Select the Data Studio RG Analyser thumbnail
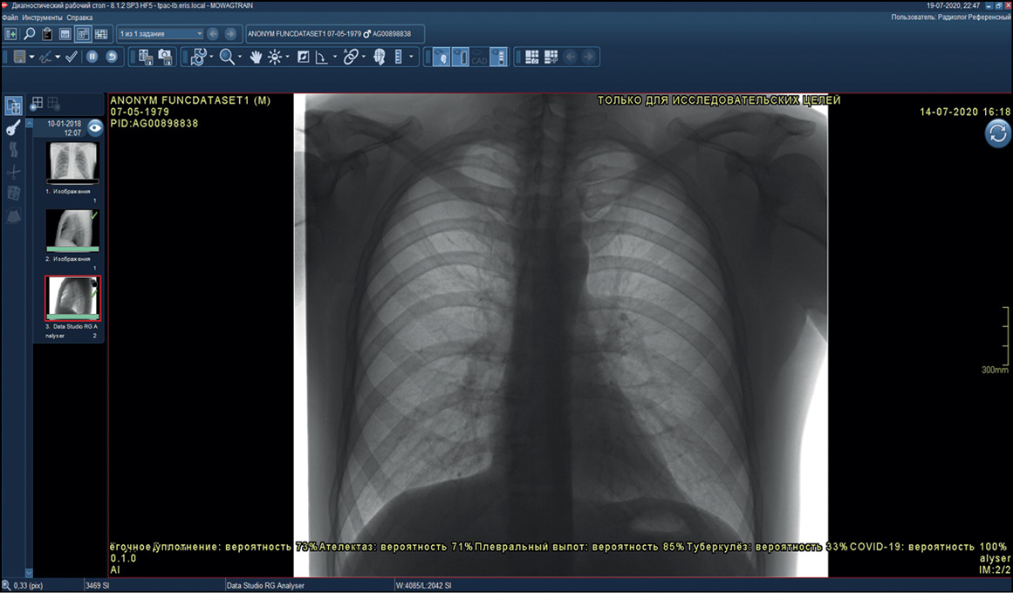This screenshot has width=1013, height=593. coord(72,297)
